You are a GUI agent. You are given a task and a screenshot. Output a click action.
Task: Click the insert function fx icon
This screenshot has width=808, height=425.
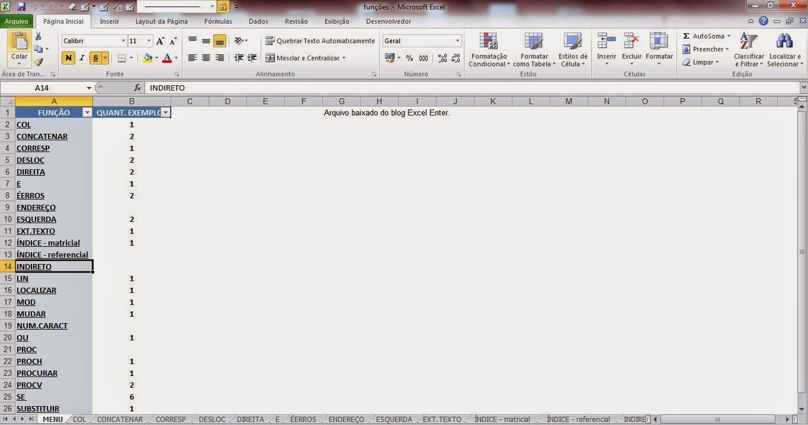point(137,88)
